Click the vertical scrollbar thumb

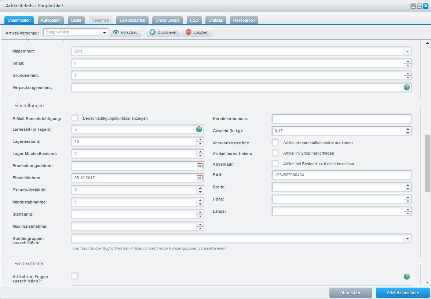coord(427,163)
